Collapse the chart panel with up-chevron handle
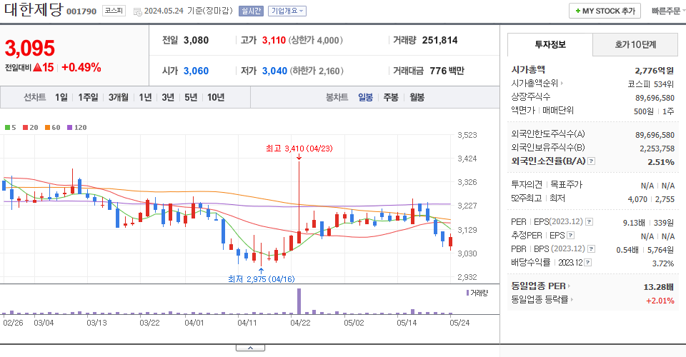 click(x=250, y=348)
